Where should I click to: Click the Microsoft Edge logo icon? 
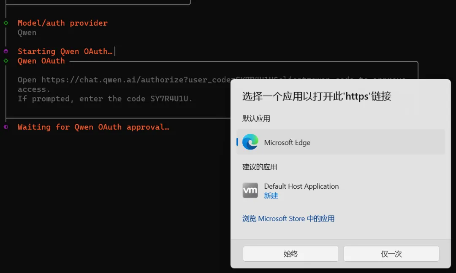click(x=250, y=142)
